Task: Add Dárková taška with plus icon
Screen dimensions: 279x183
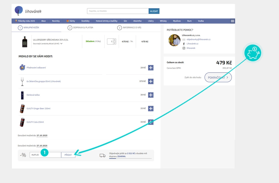Action: (x=151, y=95)
